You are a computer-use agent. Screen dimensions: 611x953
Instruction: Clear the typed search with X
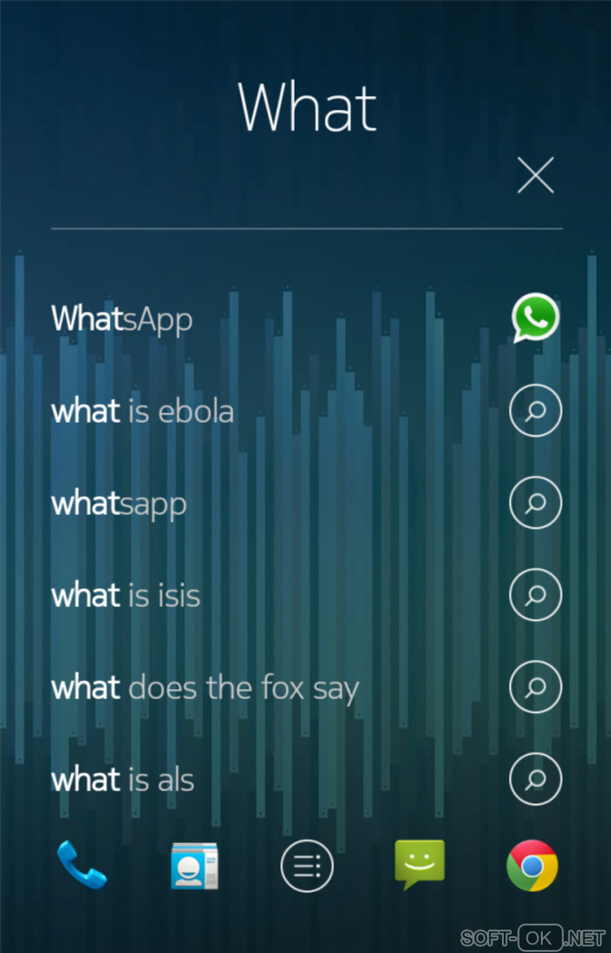(536, 176)
